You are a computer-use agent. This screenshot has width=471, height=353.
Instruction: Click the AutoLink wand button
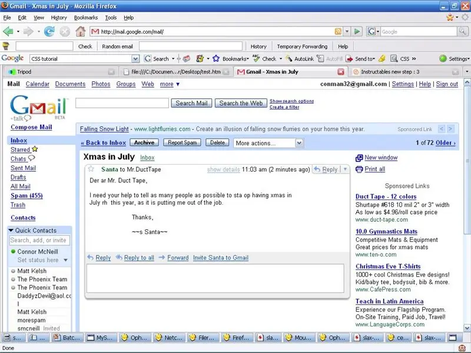(299, 58)
